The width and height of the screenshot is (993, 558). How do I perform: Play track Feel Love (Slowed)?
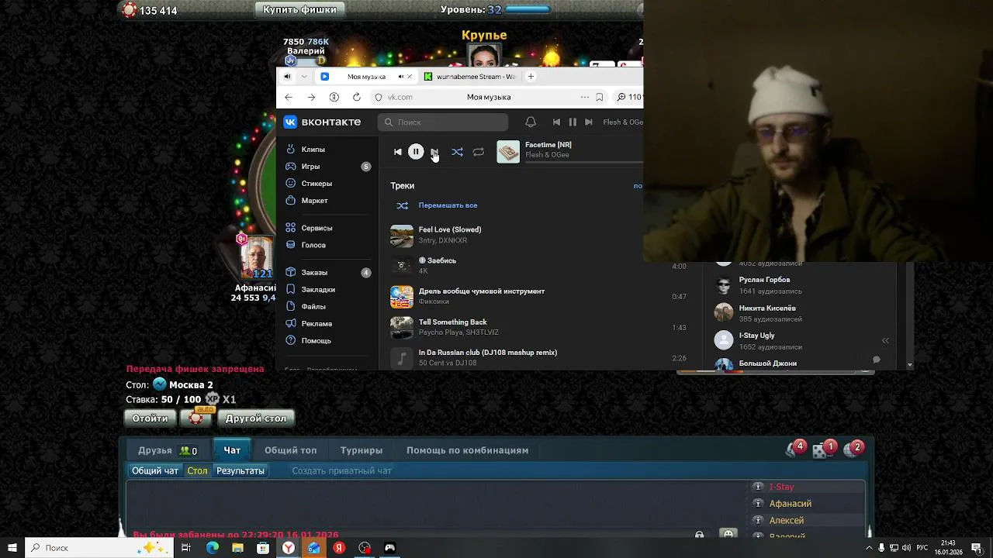pos(450,229)
